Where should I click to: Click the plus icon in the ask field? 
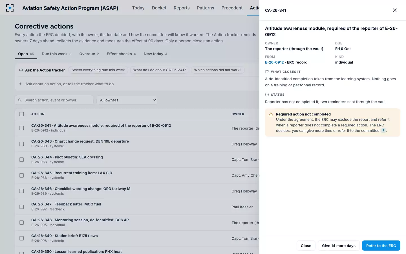pos(20,84)
